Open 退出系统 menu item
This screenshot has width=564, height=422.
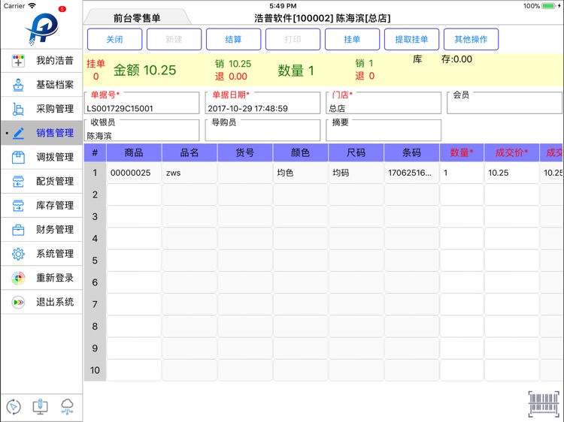41,302
